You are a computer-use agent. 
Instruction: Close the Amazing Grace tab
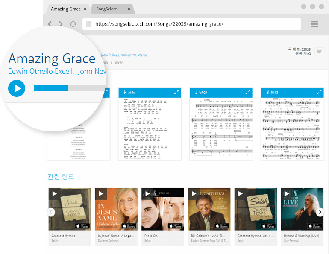[x=85, y=9]
